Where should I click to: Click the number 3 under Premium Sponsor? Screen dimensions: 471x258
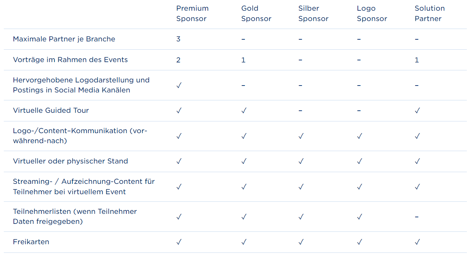pos(178,39)
